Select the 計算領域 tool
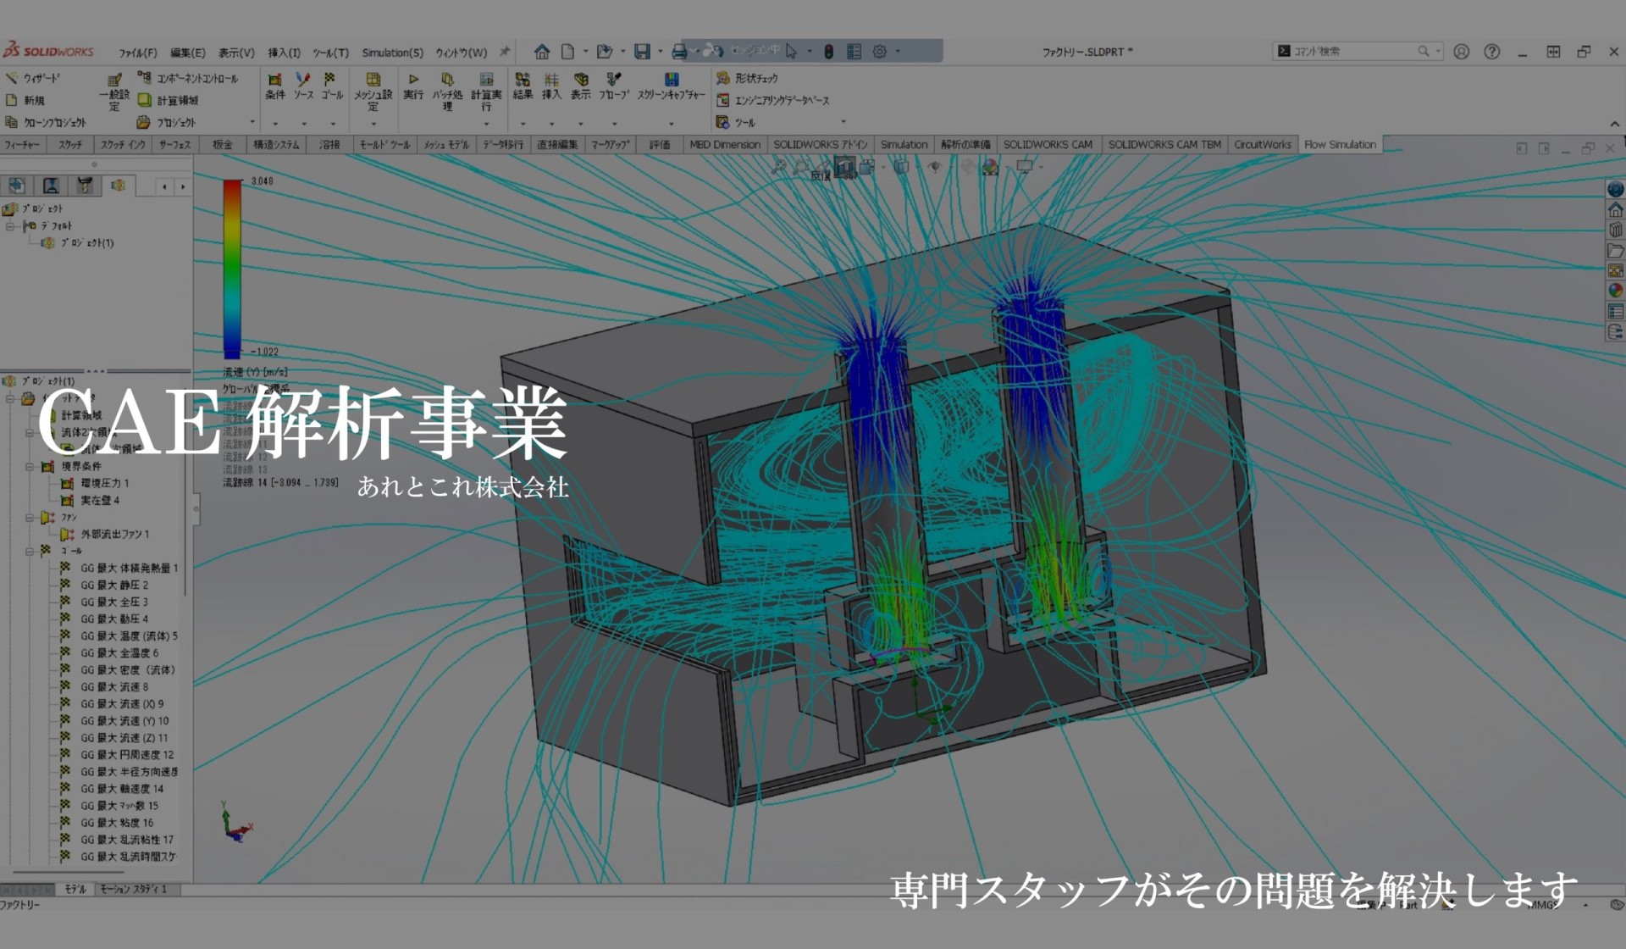1626x949 pixels. coord(168,100)
